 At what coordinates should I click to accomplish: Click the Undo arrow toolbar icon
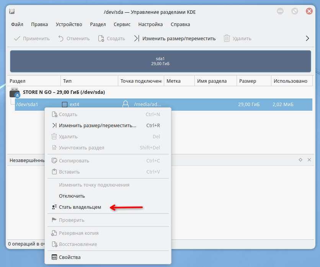[61, 38]
